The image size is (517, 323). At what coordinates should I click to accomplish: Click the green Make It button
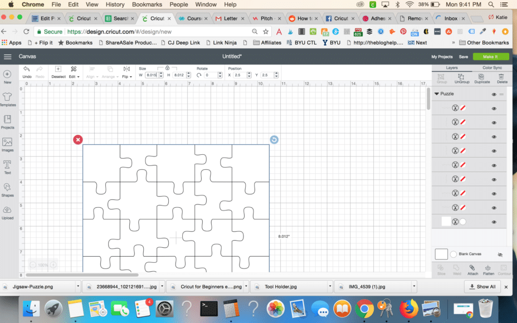pos(491,56)
